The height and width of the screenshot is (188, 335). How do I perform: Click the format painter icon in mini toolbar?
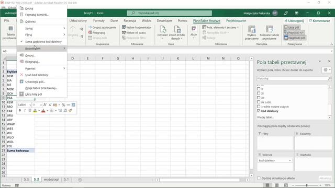[x=70, y=110]
